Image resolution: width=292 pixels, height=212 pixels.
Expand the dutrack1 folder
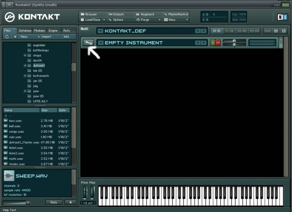pos(25,66)
